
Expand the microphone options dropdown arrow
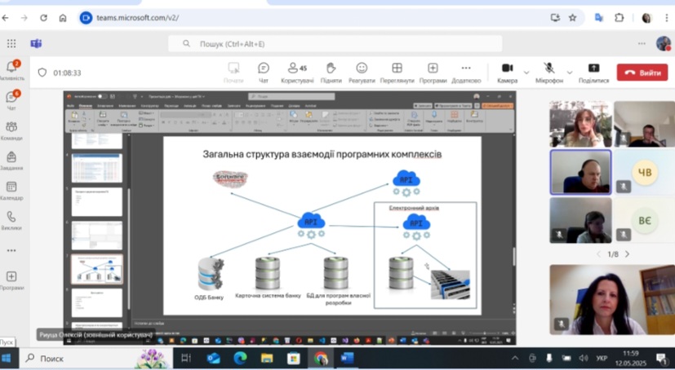pos(569,72)
